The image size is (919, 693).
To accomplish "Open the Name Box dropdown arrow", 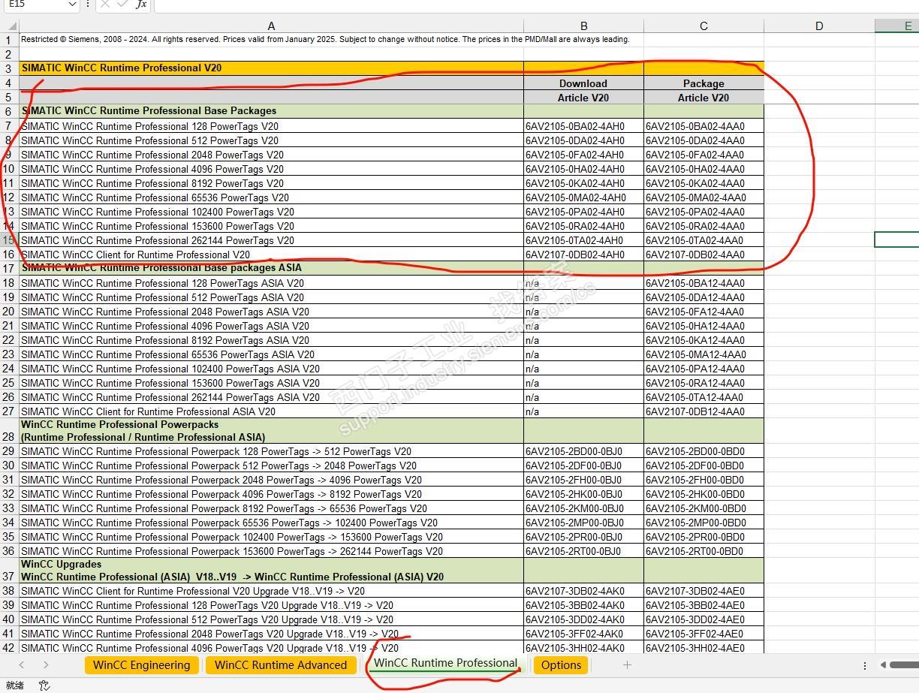I will click(x=72, y=5).
